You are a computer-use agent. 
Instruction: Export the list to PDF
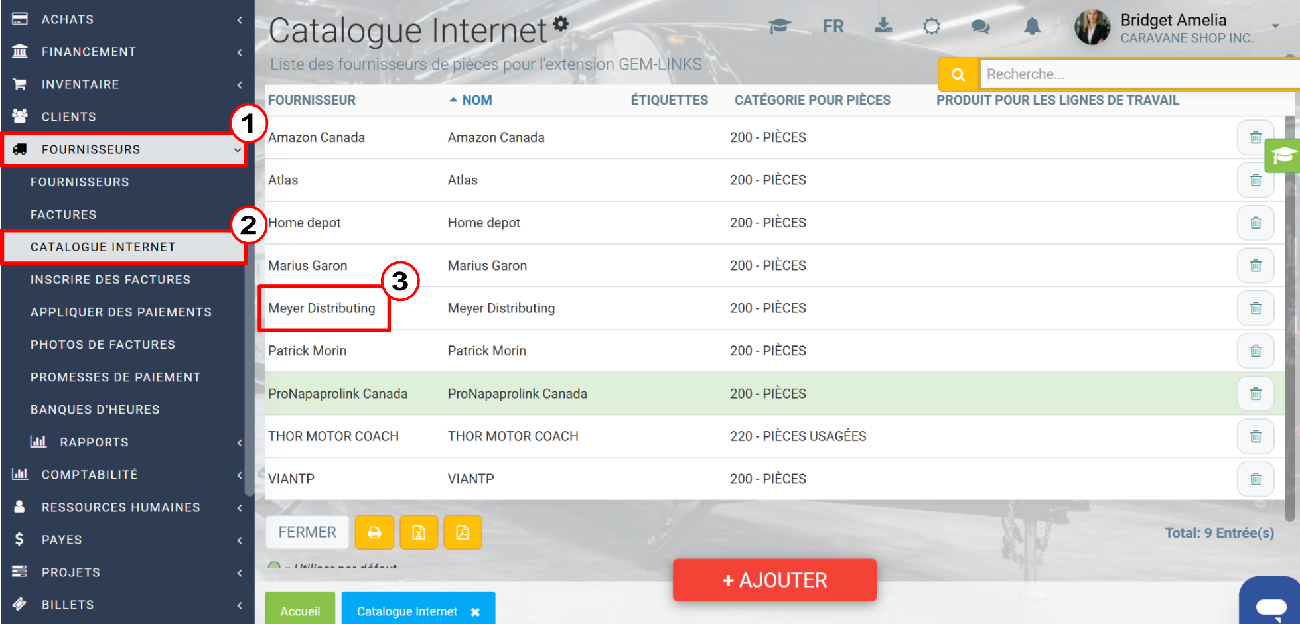coord(463,532)
